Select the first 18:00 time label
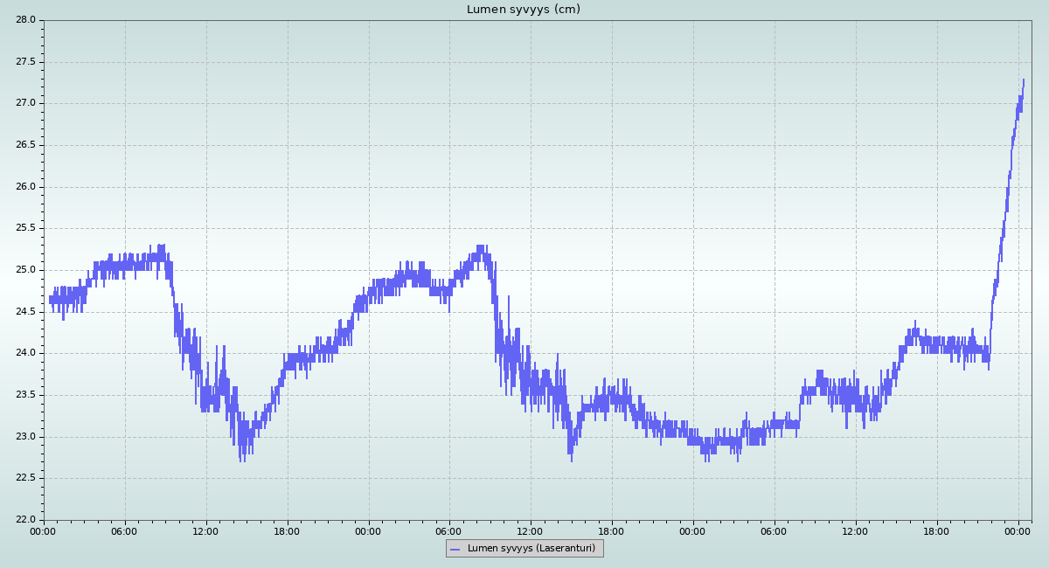 pos(288,530)
